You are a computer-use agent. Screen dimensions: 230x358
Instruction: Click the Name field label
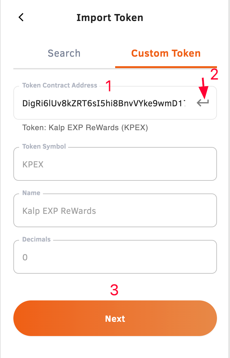[x=31, y=193]
